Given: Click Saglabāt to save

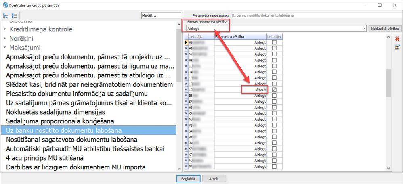Looking at the screenshot, I should [188, 178].
